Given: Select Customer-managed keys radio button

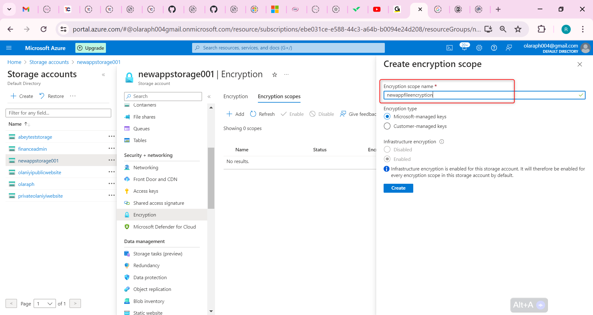Looking at the screenshot, I should [x=387, y=126].
